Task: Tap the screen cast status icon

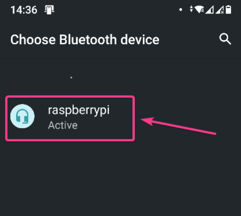Action: (x=49, y=10)
